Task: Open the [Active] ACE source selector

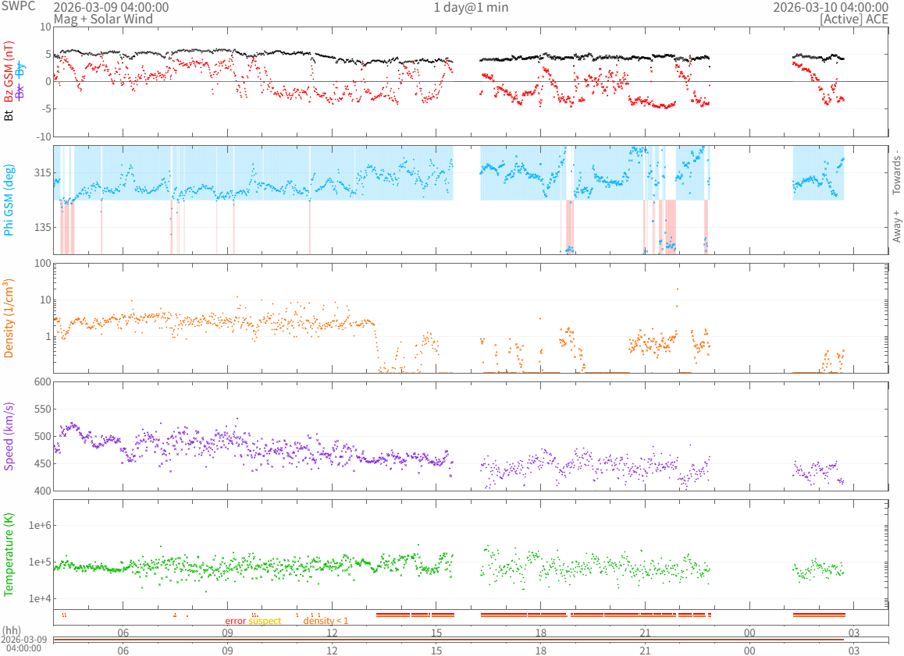Action: click(x=853, y=18)
